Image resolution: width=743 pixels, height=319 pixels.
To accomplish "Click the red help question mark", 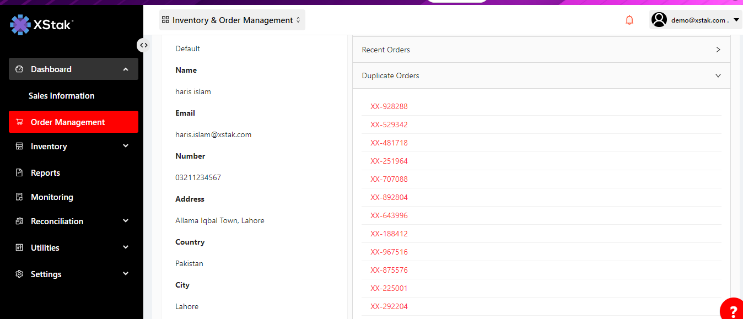I will point(732,310).
